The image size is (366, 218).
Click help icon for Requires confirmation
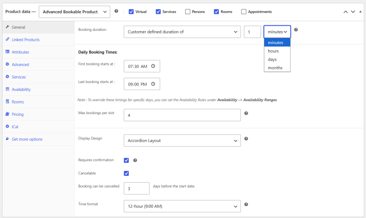point(135,160)
